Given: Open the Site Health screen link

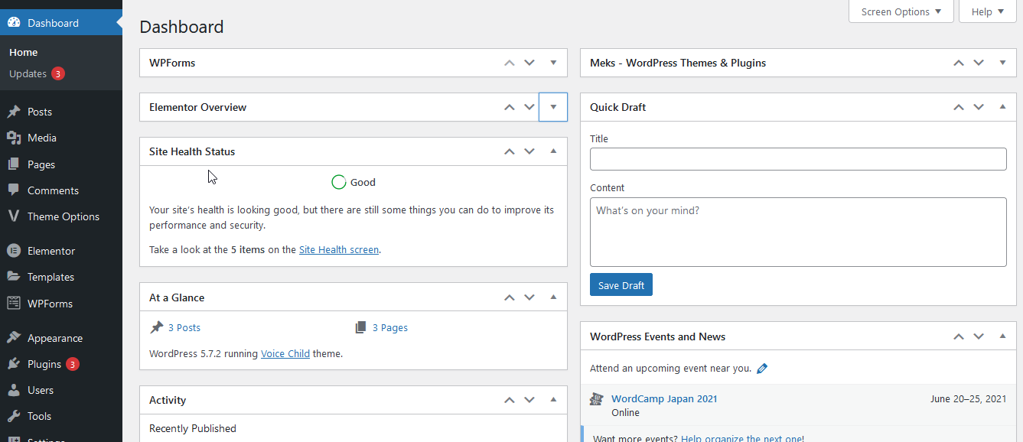Looking at the screenshot, I should click(338, 249).
